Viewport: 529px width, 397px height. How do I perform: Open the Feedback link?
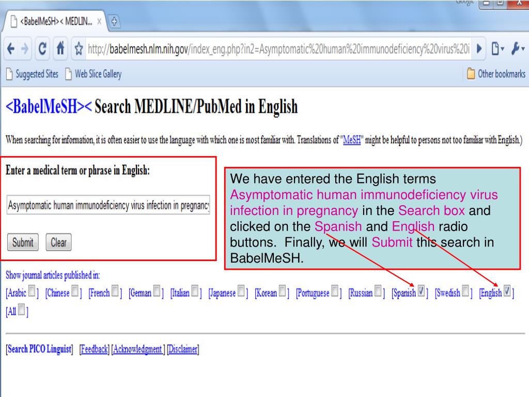point(95,349)
